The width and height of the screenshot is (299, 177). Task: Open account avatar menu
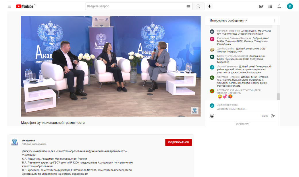(x=290, y=6)
